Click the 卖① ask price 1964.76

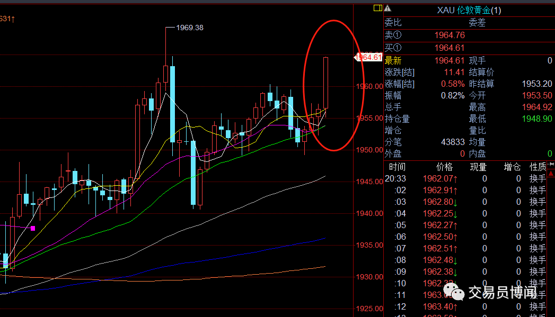[x=449, y=35]
